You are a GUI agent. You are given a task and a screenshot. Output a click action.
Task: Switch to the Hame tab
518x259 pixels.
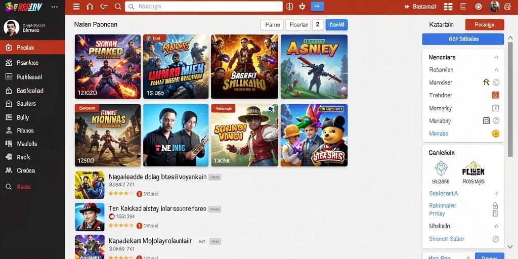272,25
